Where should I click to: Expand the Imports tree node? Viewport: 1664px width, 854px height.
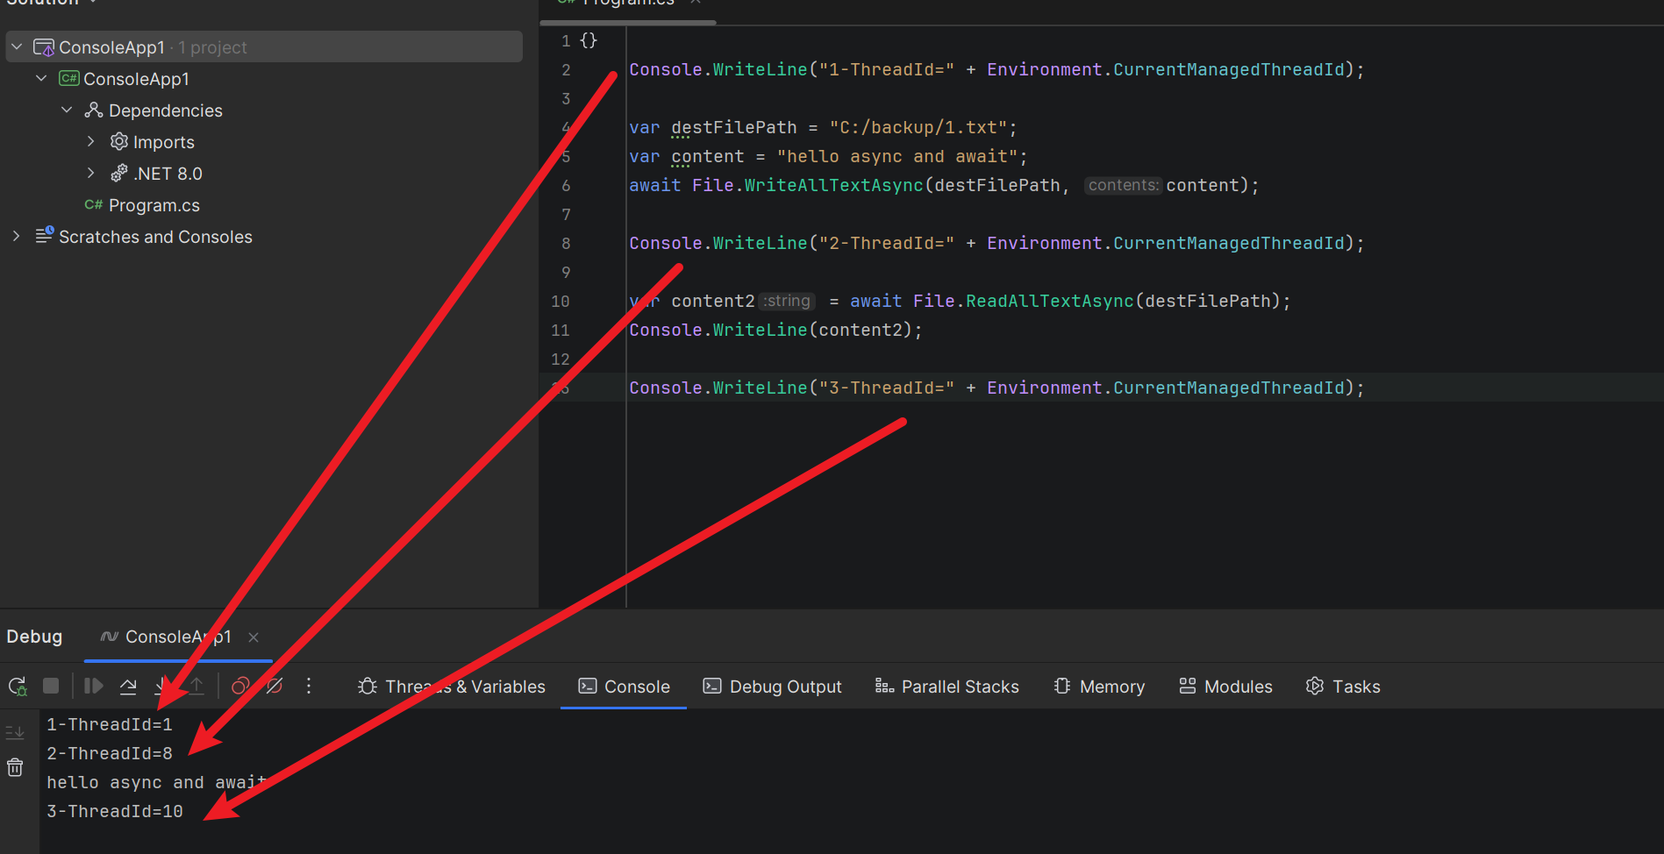pos(90,142)
